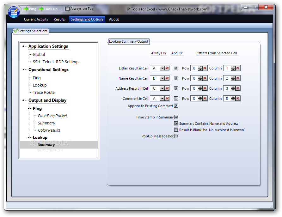The width and height of the screenshot is (282, 217).
Task: Open Address Result in Cell dropdown
Action: pyautogui.click(x=162, y=88)
